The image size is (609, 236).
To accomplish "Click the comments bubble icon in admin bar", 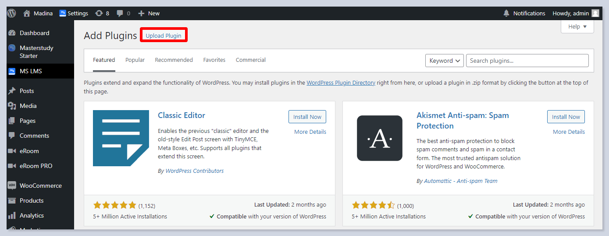I will tap(120, 13).
